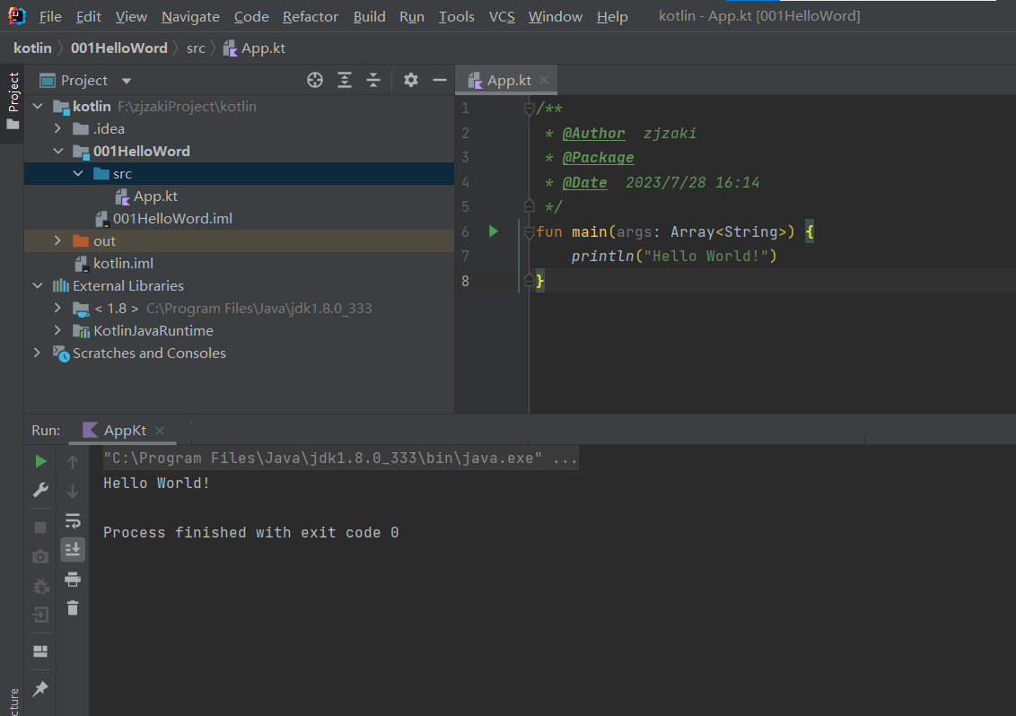Open the Run menu

coord(412,16)
